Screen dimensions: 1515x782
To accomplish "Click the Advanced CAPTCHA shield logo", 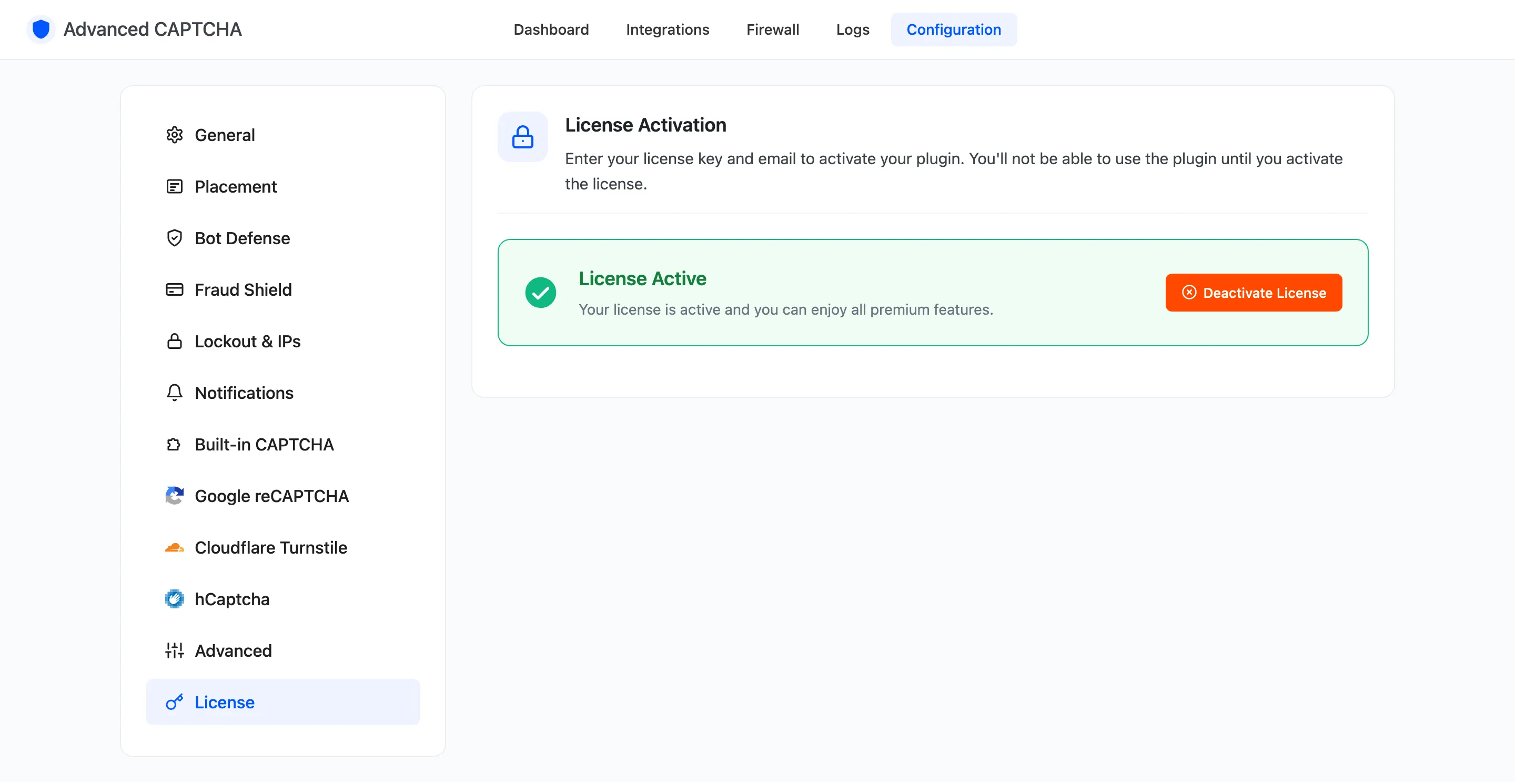I will [41, 29].
